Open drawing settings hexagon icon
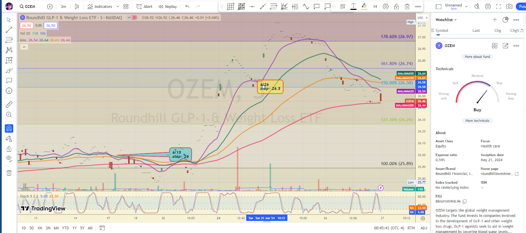Viewport: 526px width, 233px height. coord(386,7)
